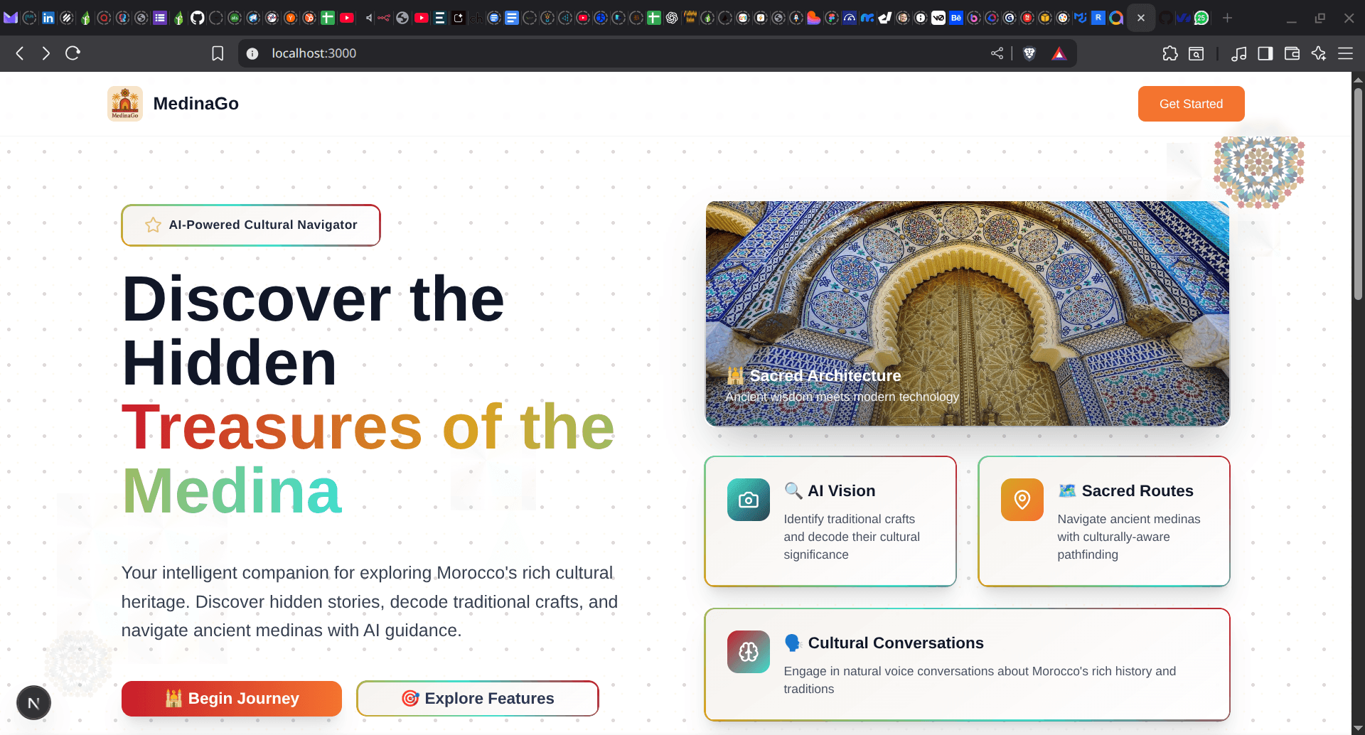Bookmark this page with bookmark icon
The height and width of the screenshot is (735, 1365).
click(x=218, y=53)
